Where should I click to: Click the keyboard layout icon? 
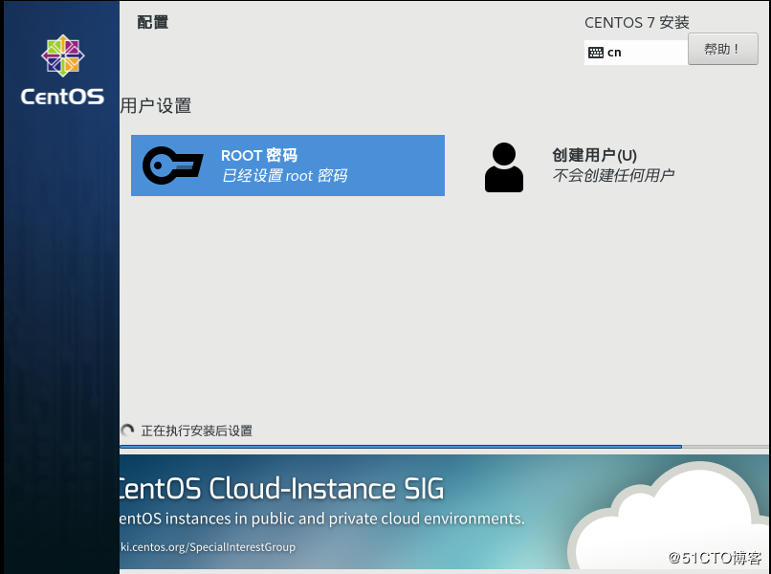[596, 52]
